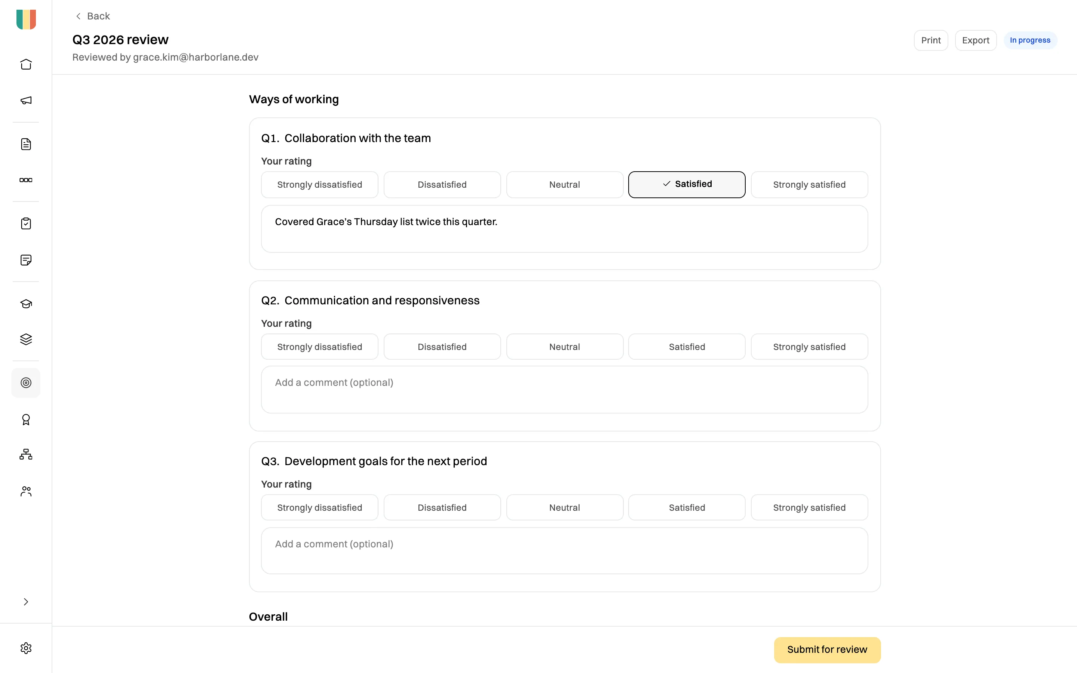Open the award ribbon icon

26,419
